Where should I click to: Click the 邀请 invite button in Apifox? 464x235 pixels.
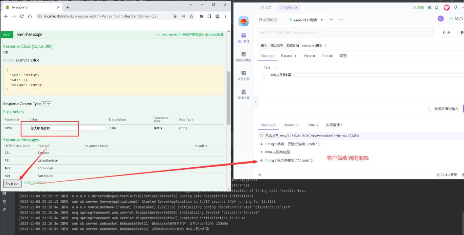point(418,8)
